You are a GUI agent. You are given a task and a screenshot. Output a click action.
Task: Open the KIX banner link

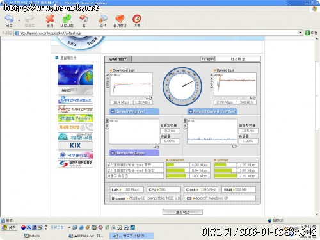tap(76, 145)
